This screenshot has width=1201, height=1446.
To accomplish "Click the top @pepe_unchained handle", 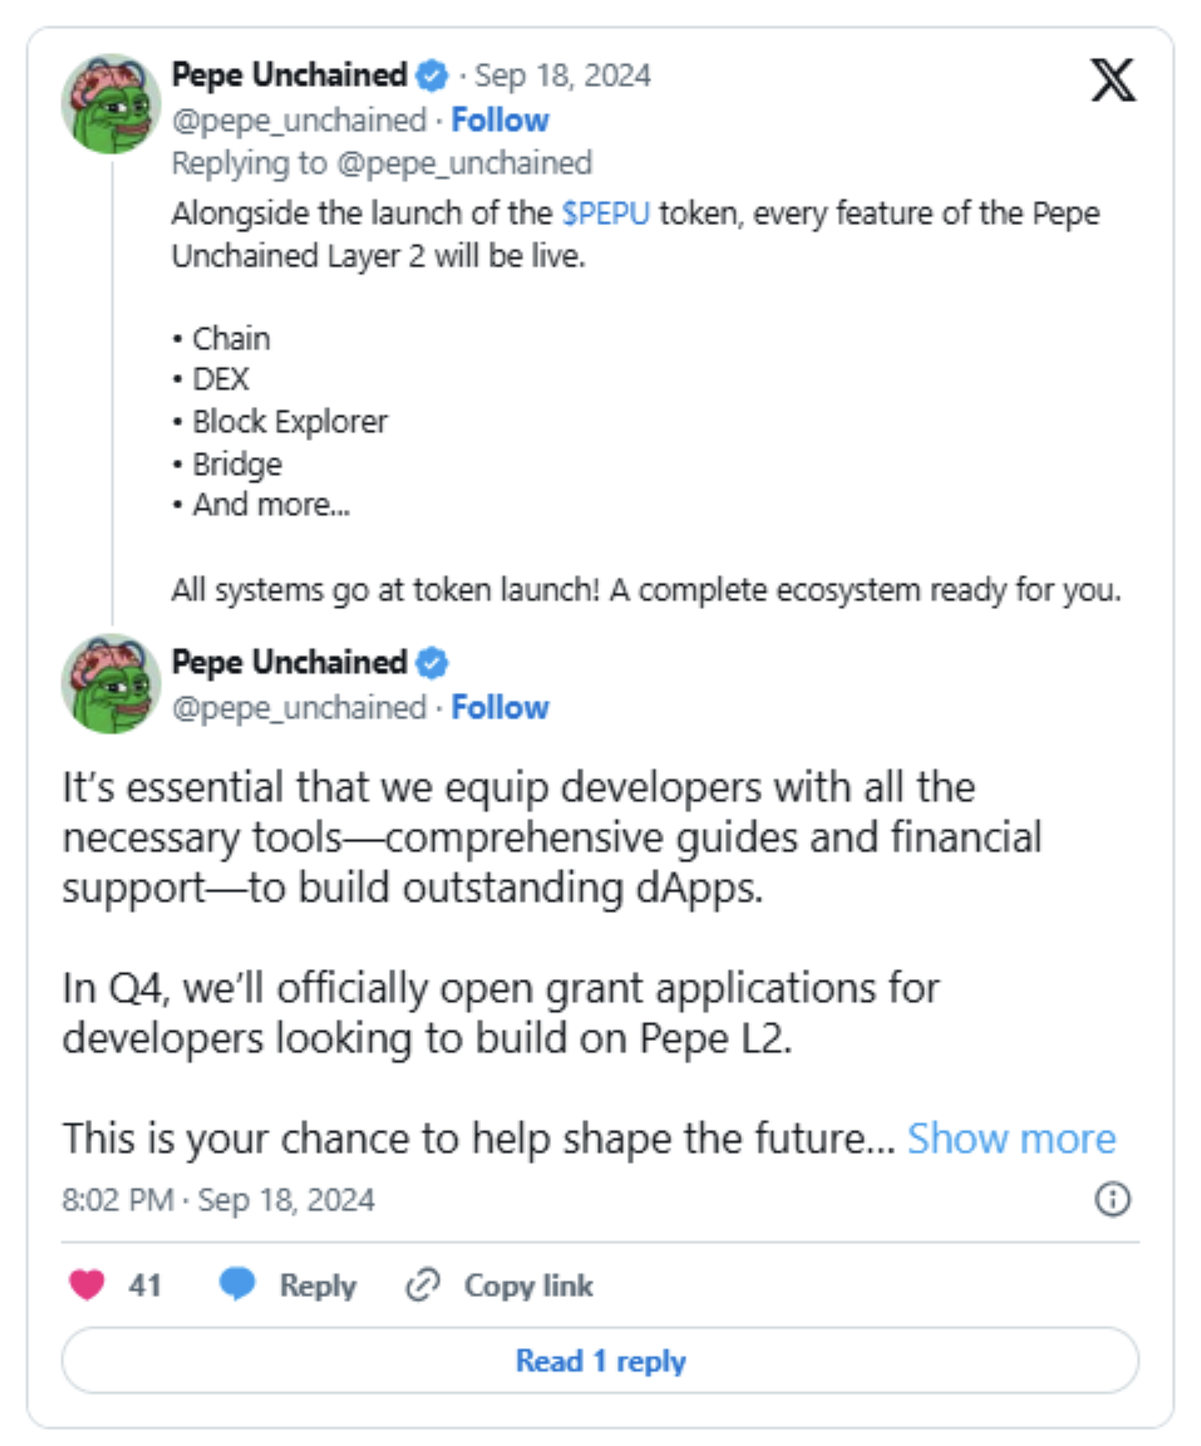I will tap(299, 120).
